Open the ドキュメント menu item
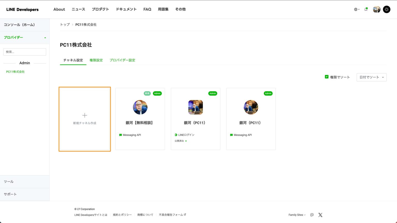This screenshot has width=397, height=223. 126,9
